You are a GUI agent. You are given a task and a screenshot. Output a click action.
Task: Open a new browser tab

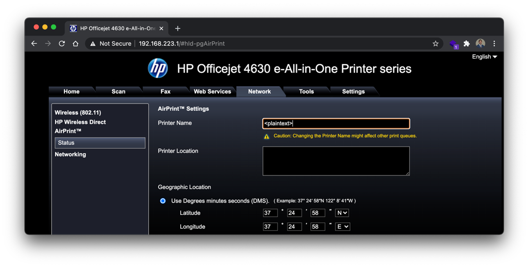click(x=177, y=28)
